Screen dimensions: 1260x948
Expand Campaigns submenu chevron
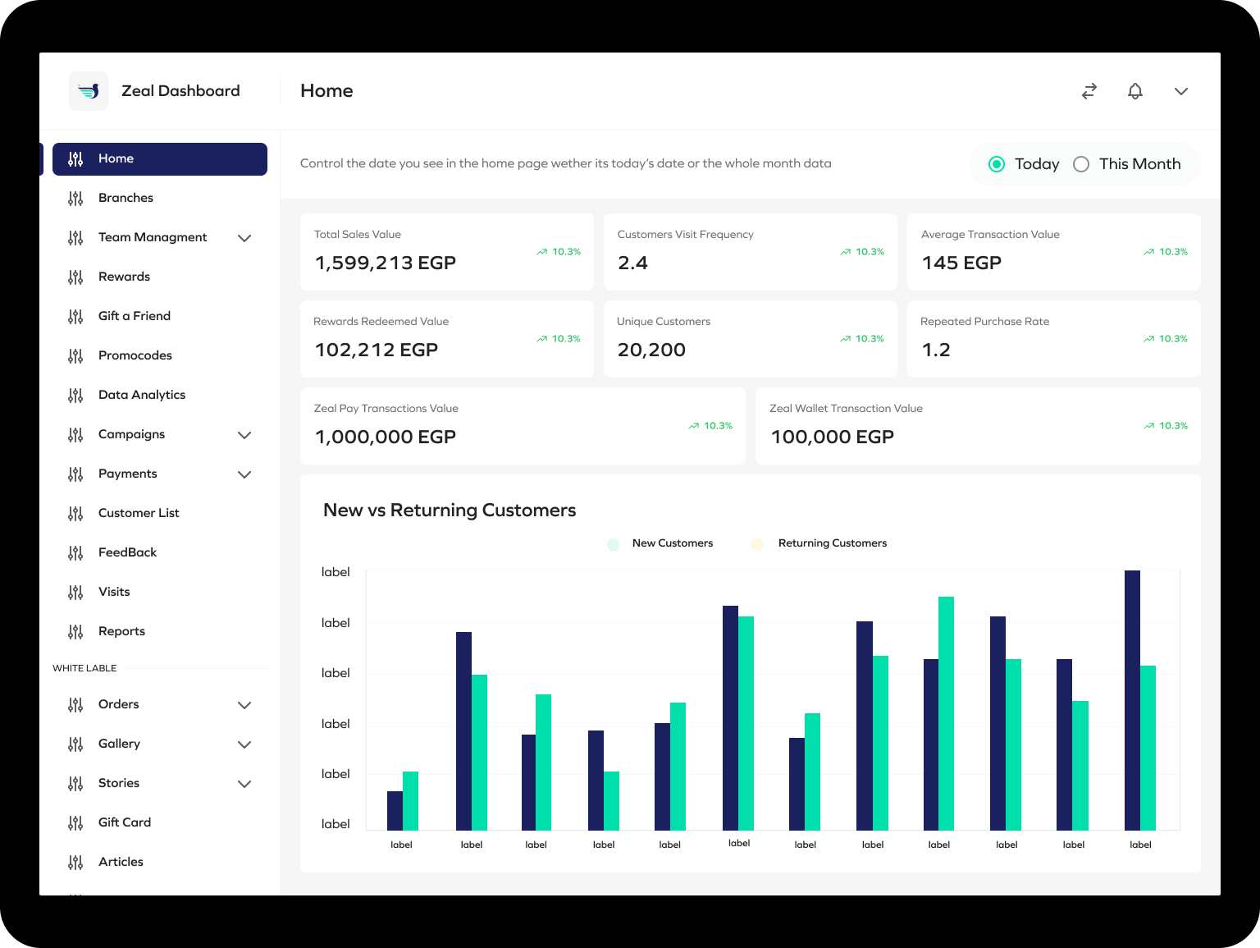(x=244, y=435)
